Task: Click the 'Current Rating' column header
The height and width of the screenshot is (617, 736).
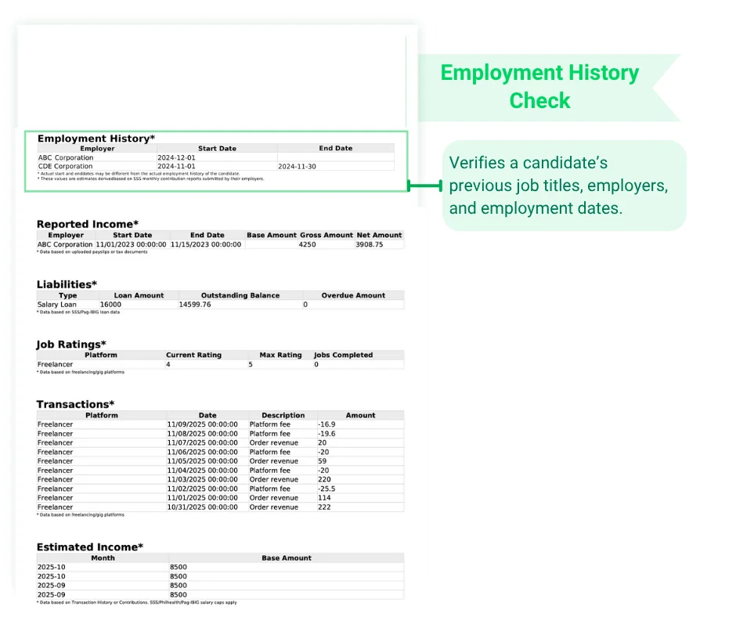Action: [x=194, y=355]
